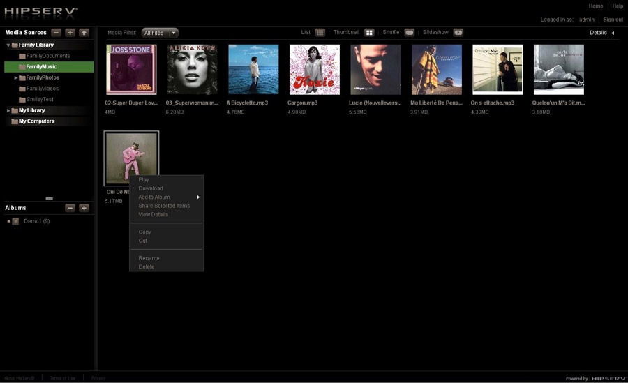Open the Help link
628x383 pixels.
click(x=618, y=6)
